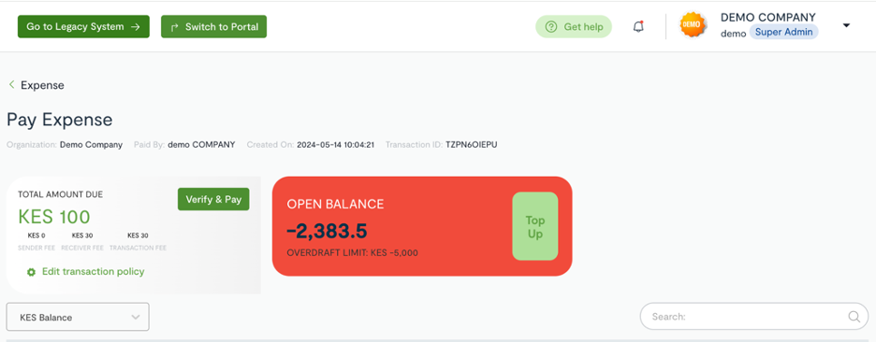Image resolution: width=876 pixels, height=342 pixels.
Task: Click the Get help button
Action: click(x=574, y=27)
